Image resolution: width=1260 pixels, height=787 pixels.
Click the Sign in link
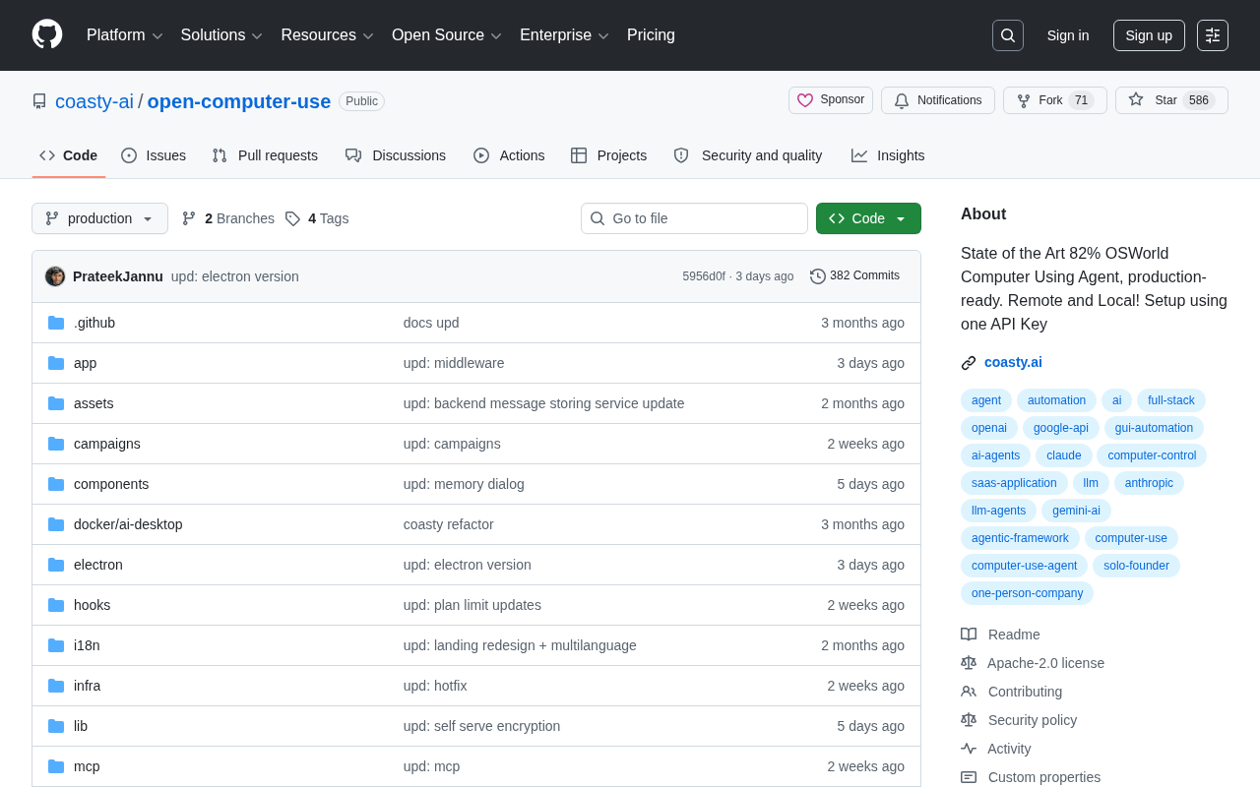click(1068, 35)
